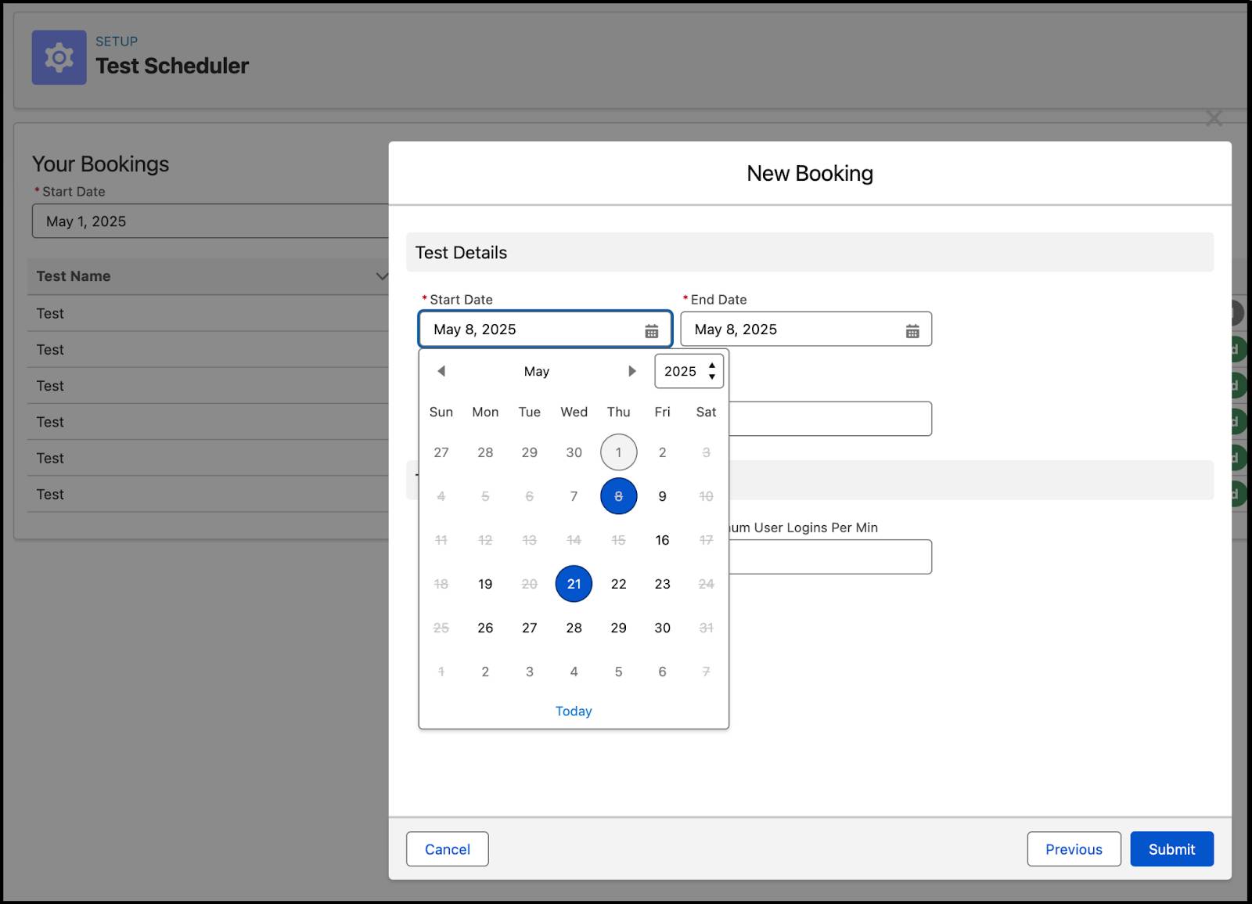Viewport: 1252px width, 904px height.
Task: Close the booking panel with the X
Action: pos(1213,118)
